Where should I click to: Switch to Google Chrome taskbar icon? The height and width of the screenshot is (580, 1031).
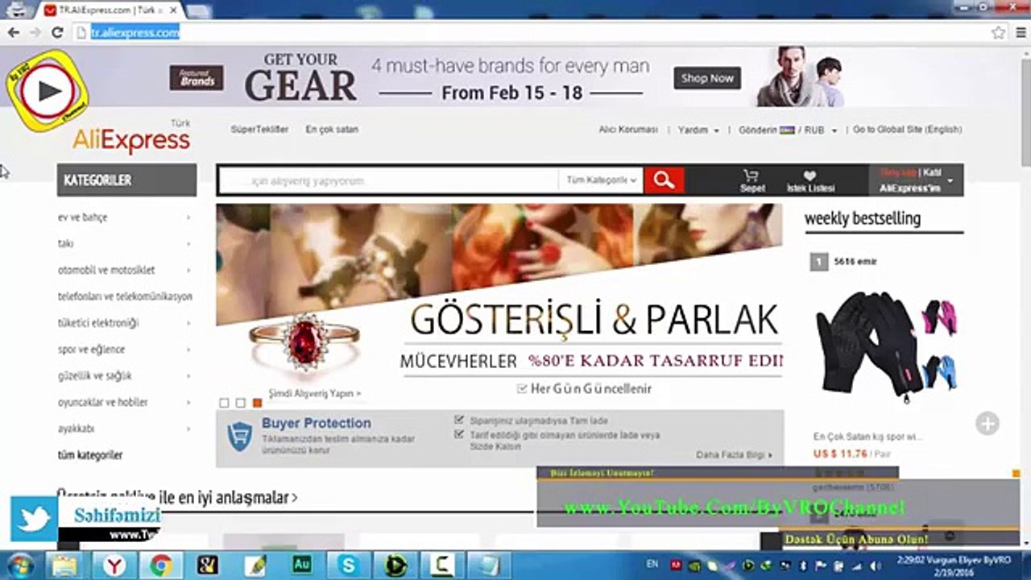(x=160, y=565)
